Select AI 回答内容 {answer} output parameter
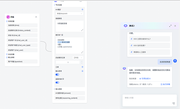 70,93
